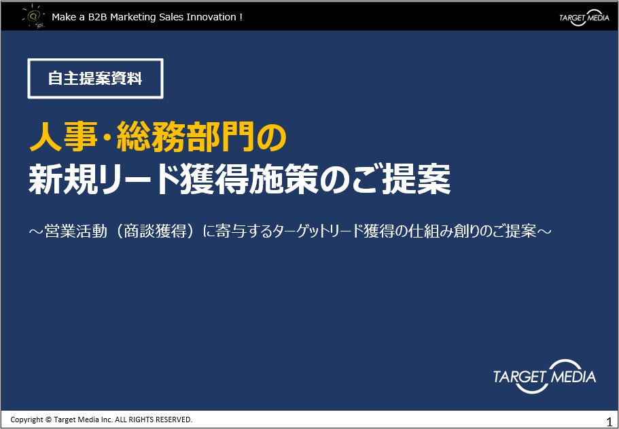Select the 自主提案資料 label box
Screen dimensions: 619x429
pyautogui.click(x=96, y=79)
